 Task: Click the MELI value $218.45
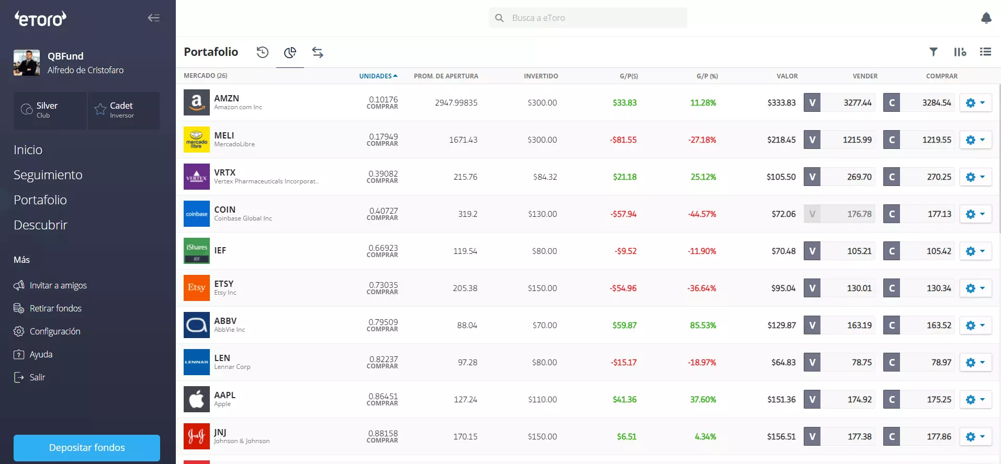(781, 140)
